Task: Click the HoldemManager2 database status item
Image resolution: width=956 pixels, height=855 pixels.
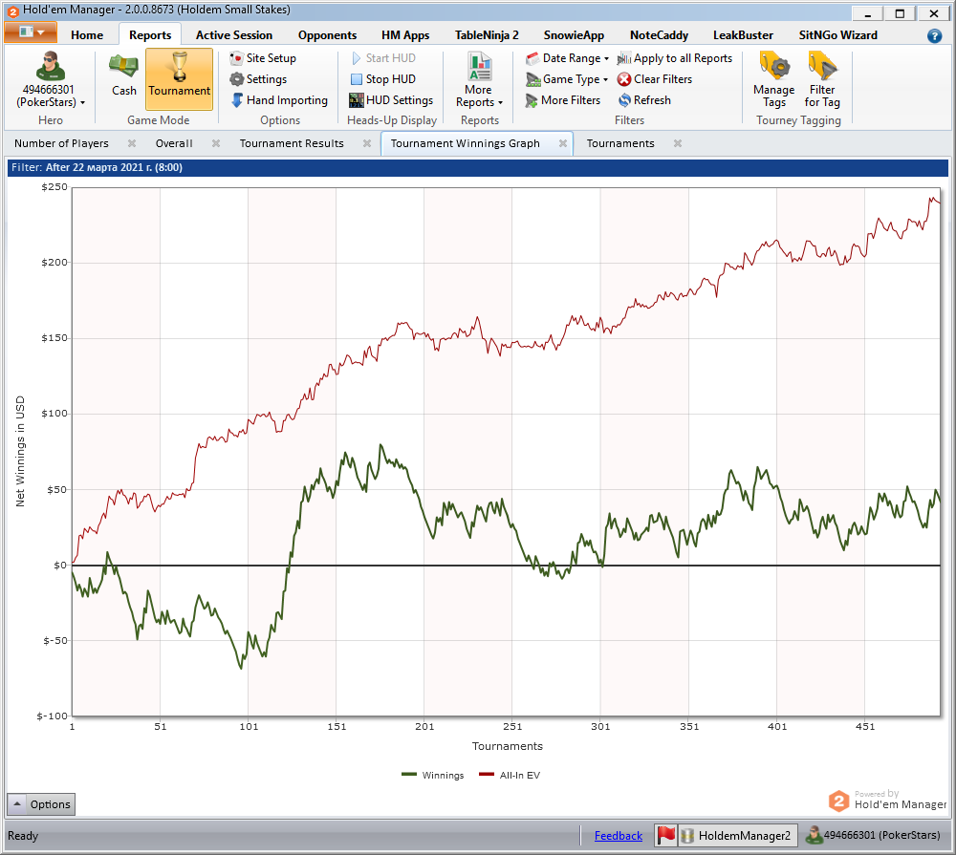Action: 738,836
